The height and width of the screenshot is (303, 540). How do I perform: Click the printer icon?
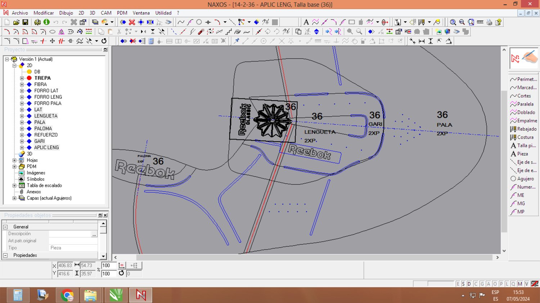point(489,22)
